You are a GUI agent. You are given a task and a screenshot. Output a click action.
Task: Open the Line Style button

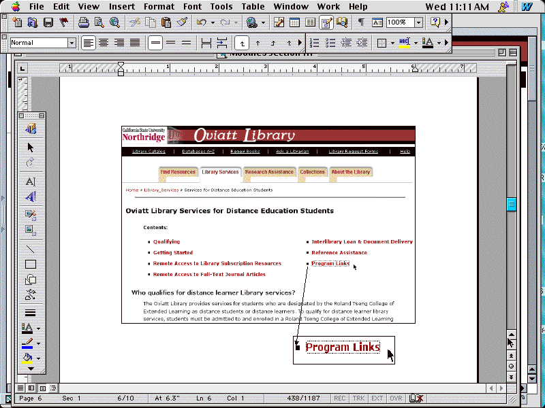pos(31,313)
